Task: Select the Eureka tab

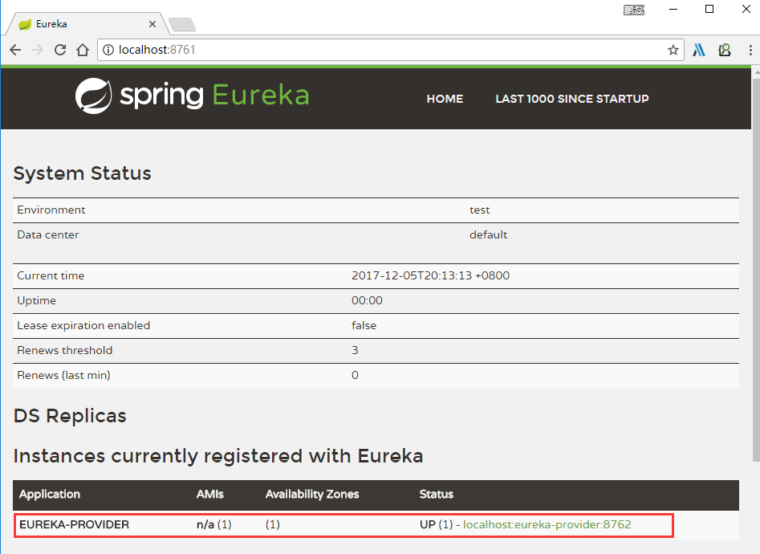Action: tap(87, 24)
